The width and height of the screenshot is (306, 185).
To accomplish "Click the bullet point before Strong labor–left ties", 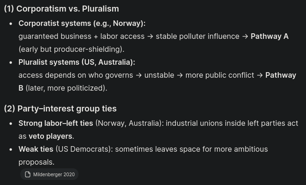I will pyautogui.click(x=11, y=123).
